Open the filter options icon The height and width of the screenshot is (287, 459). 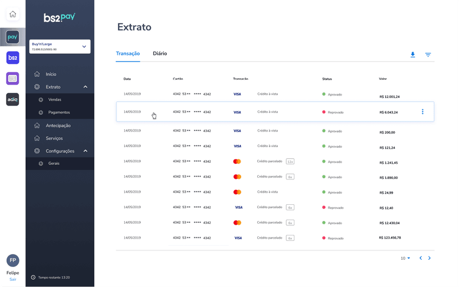pyautogui.click(x=428, y=54)
